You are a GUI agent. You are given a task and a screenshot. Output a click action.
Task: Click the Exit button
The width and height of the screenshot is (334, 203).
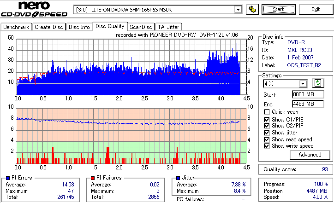(316, 9)
